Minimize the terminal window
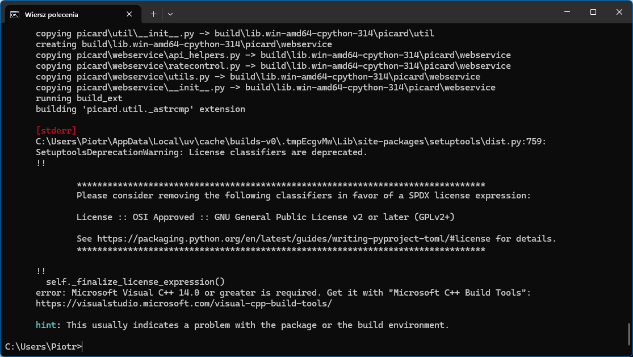This screenshot has width=633, height=357. (x=567, y=12)
